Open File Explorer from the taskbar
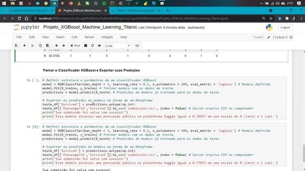The image size is (305, 171). pos(13,3)
